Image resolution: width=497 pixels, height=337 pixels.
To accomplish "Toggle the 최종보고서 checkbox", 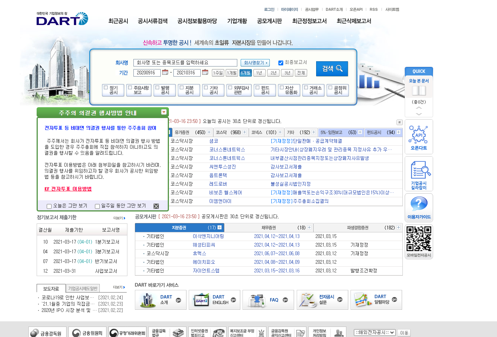I will click(281, 63).
